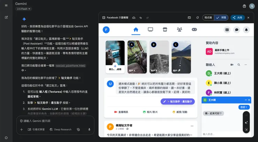Click the image tool icon next to Deep Research
258x142 pixels.
78,129
